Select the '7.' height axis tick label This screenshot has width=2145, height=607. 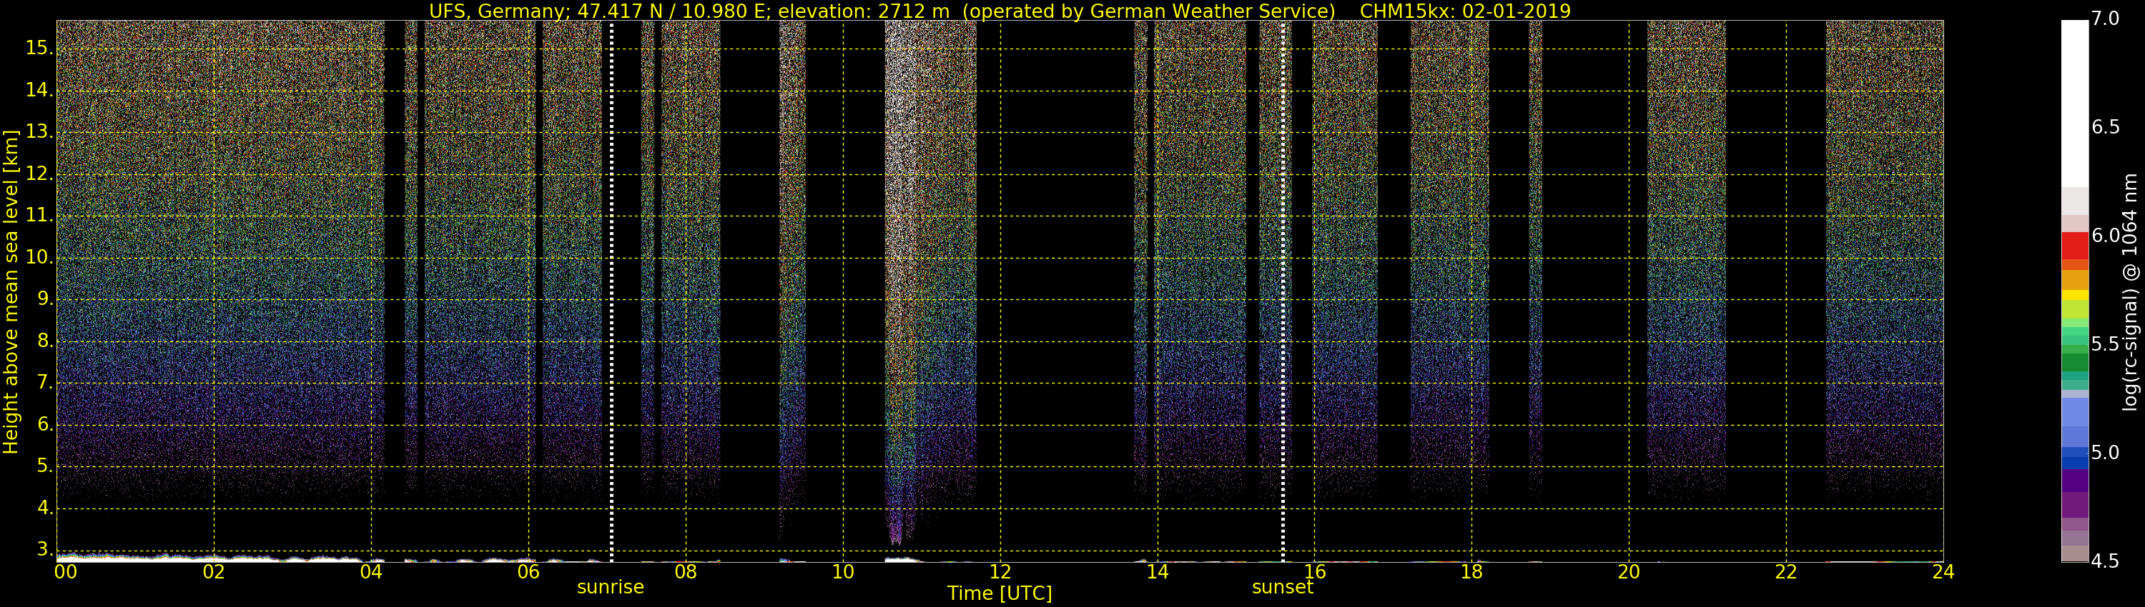tap(44, 383)
